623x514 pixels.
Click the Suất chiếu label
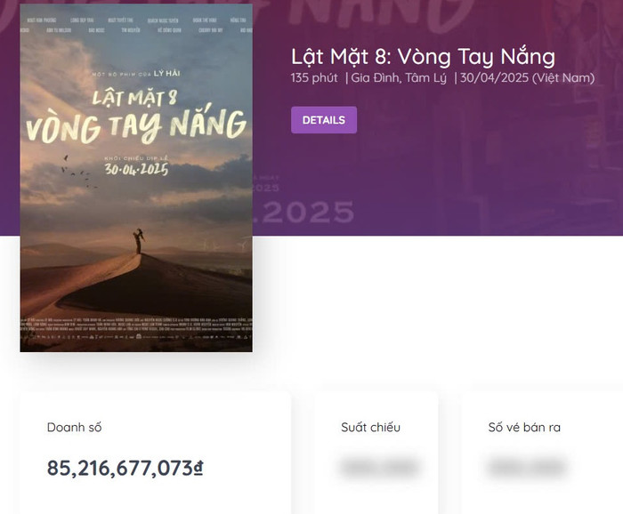370,428
